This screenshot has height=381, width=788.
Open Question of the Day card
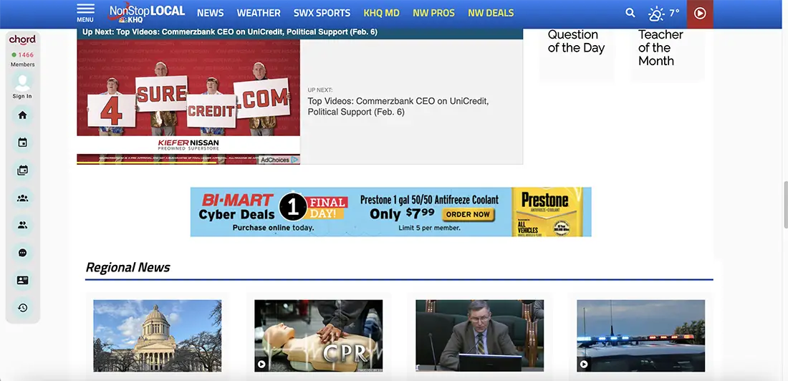click(577, 54)
